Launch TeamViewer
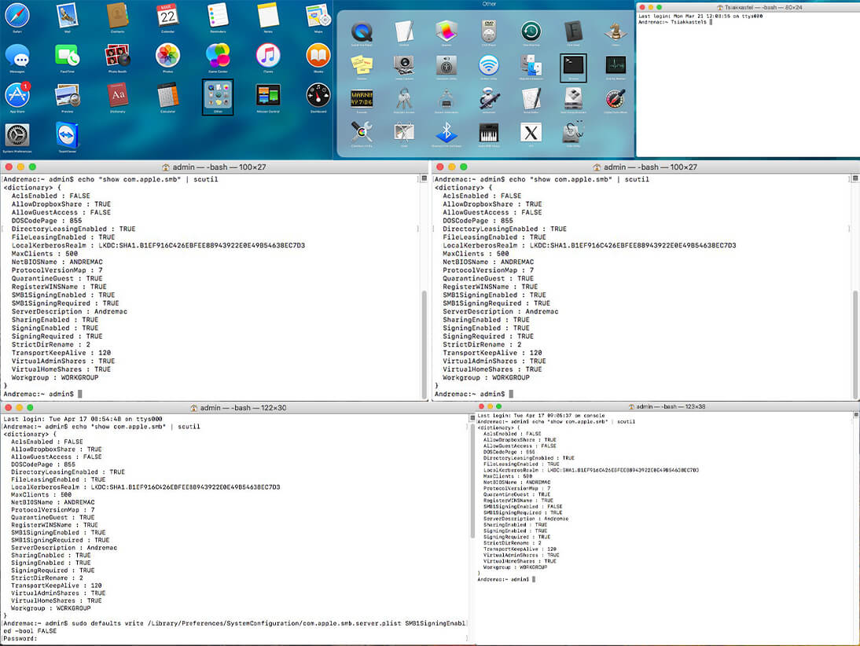Screen dimensions: 860x646 pyautogui.click(x=68, y=135)
